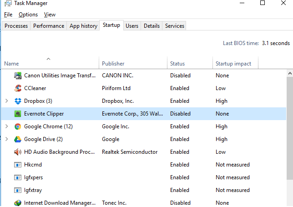The height and width of the screenshot is (207, 293).
Task: Click the Canon Utilities Image Transfer icon
Action: pyautogui.click(x=18, y=76)
